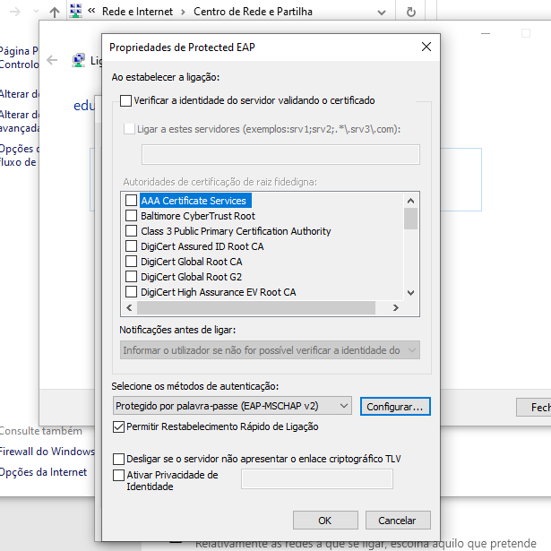Viewport: 551px width, 551px height.
Task: Click the Fechar button in background window
Action: tap(534, 408)
